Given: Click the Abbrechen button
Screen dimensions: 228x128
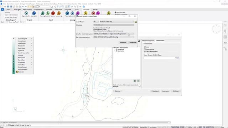Looking at the screenshot, I should 123,42.
